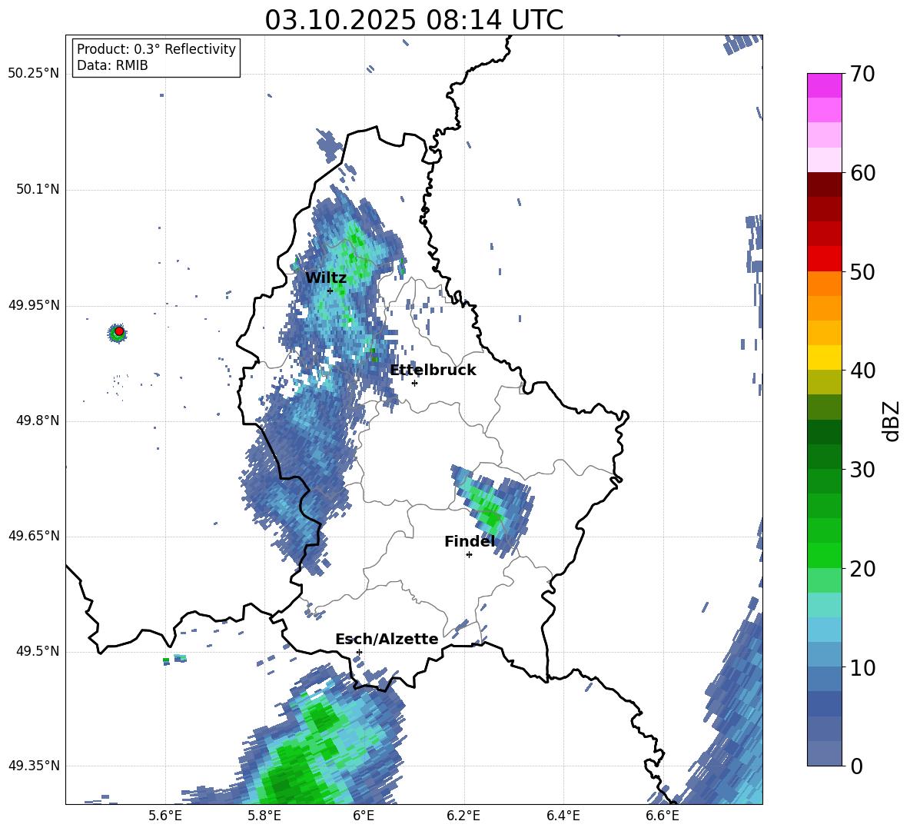Viewport: 910px width, 831px height.
Task: Click the 6.6°E longitude label
Action: click(x=663, y=816)
